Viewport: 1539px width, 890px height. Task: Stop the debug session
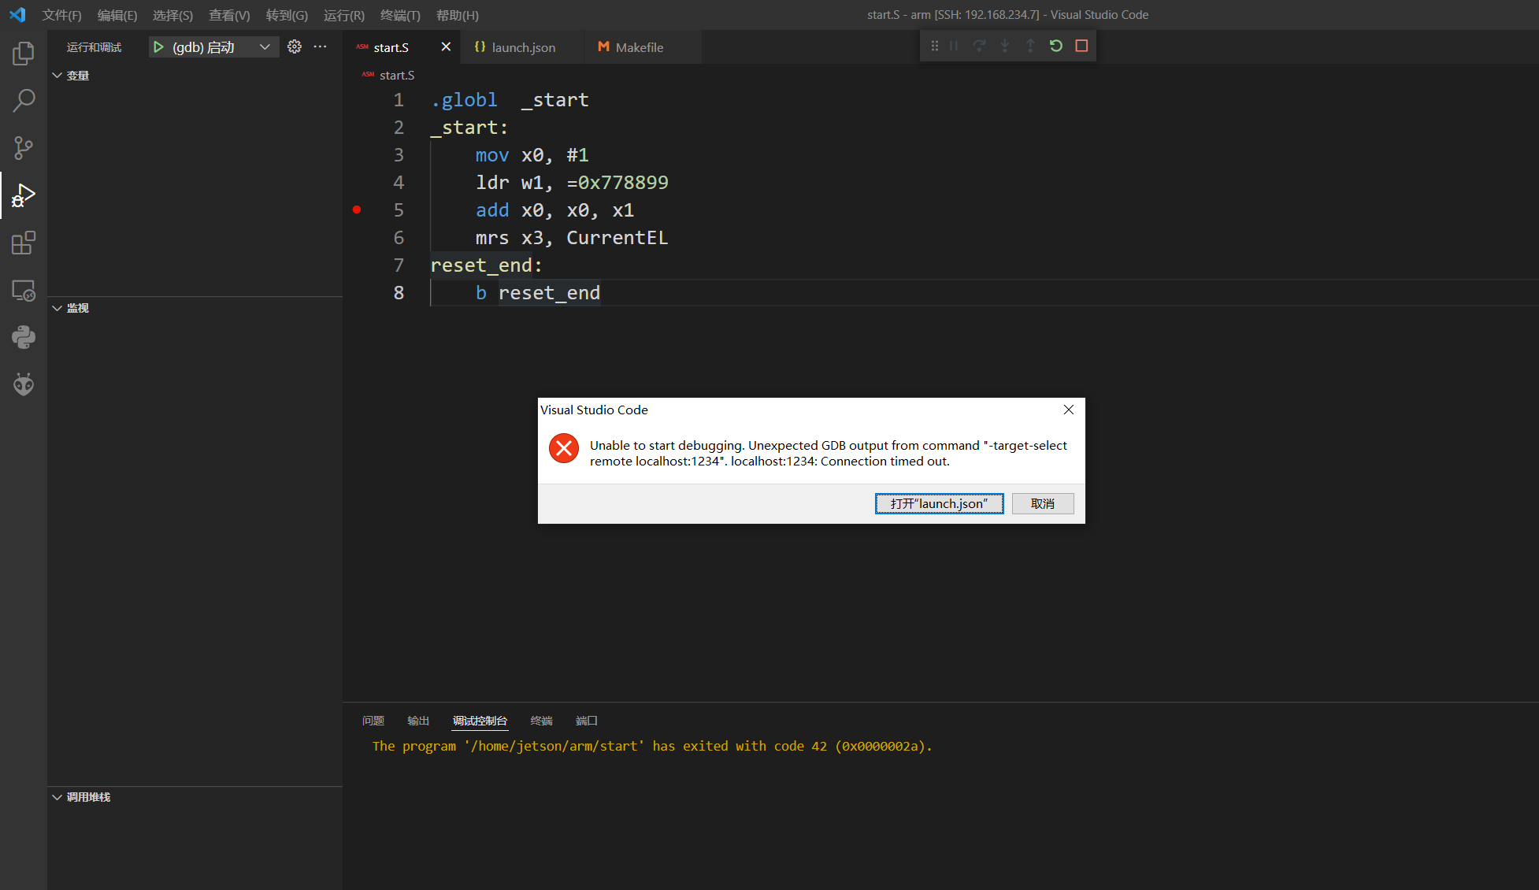pos(1081,46)
